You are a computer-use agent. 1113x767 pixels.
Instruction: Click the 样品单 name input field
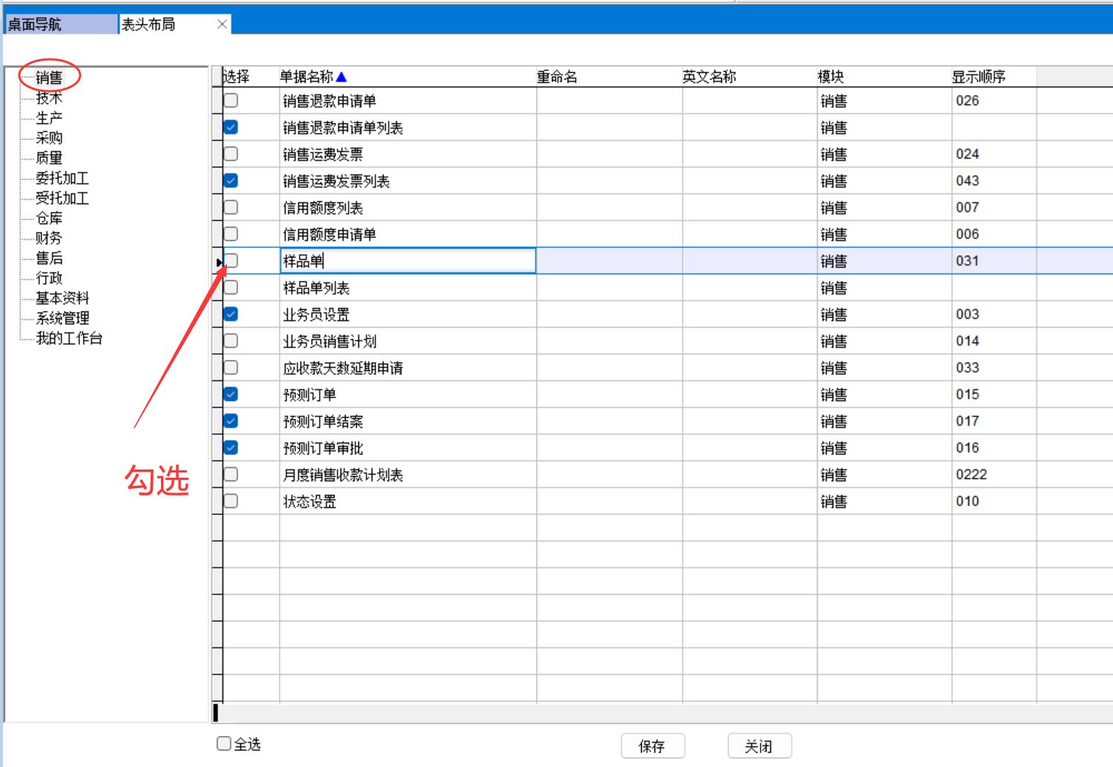[408, 261]
